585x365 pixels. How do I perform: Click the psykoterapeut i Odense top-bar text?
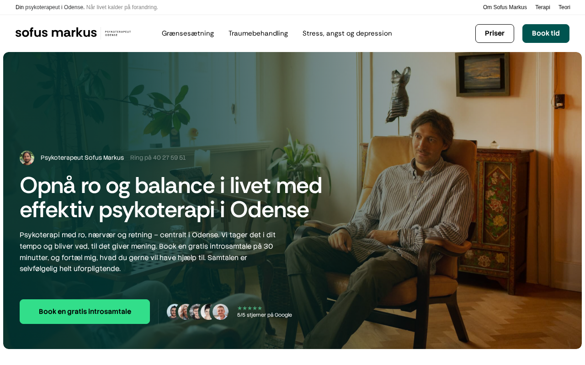click(55, 7)
